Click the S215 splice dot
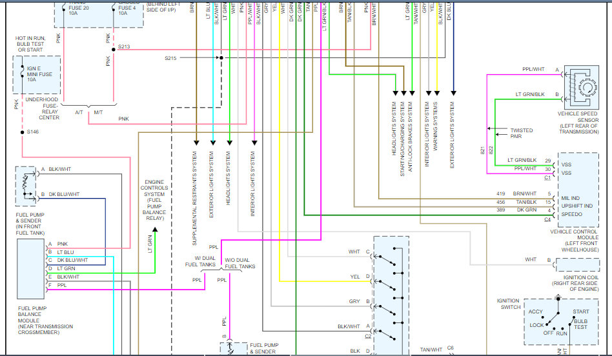612x356 pixels. click(221, 57)
